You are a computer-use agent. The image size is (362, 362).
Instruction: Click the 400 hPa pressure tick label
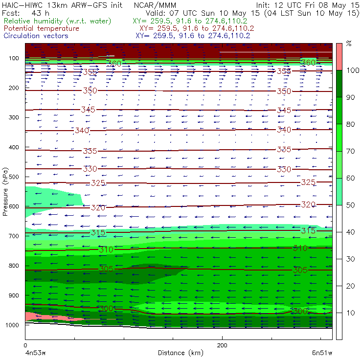click(14, 147)
